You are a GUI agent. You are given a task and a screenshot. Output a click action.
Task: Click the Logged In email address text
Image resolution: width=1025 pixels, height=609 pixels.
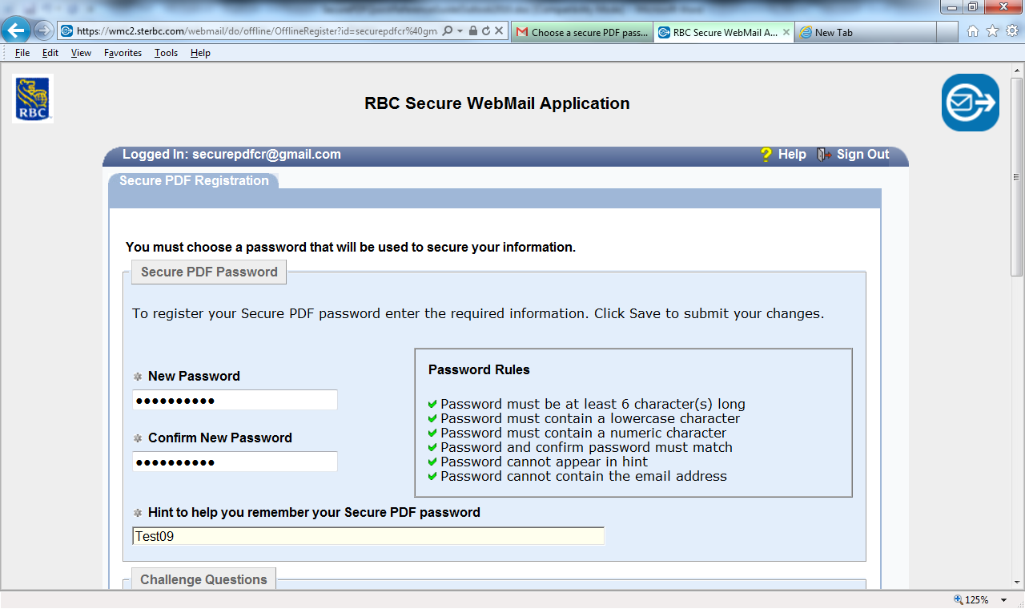tap(267, 155)
